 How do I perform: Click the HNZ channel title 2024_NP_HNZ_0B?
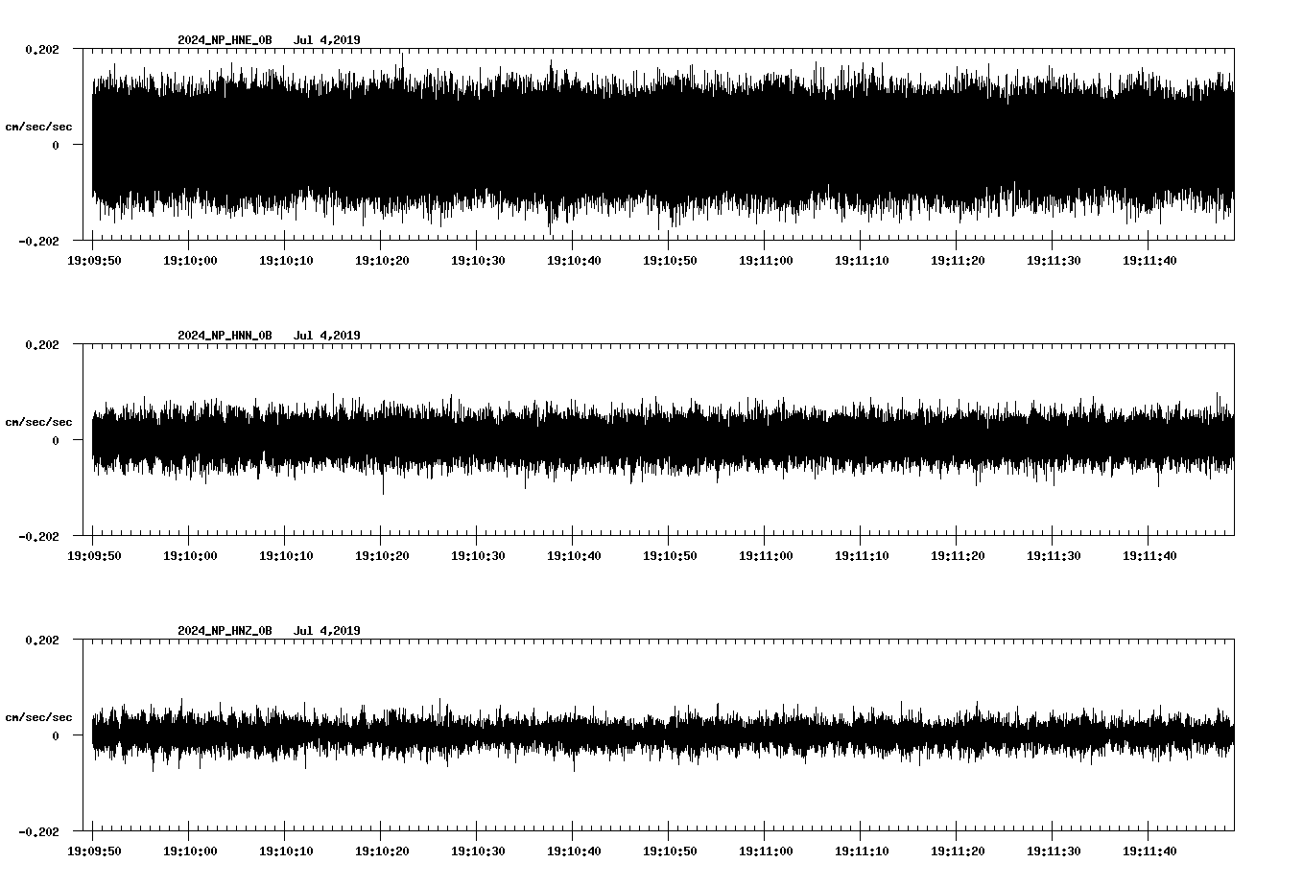coord(225,631)
